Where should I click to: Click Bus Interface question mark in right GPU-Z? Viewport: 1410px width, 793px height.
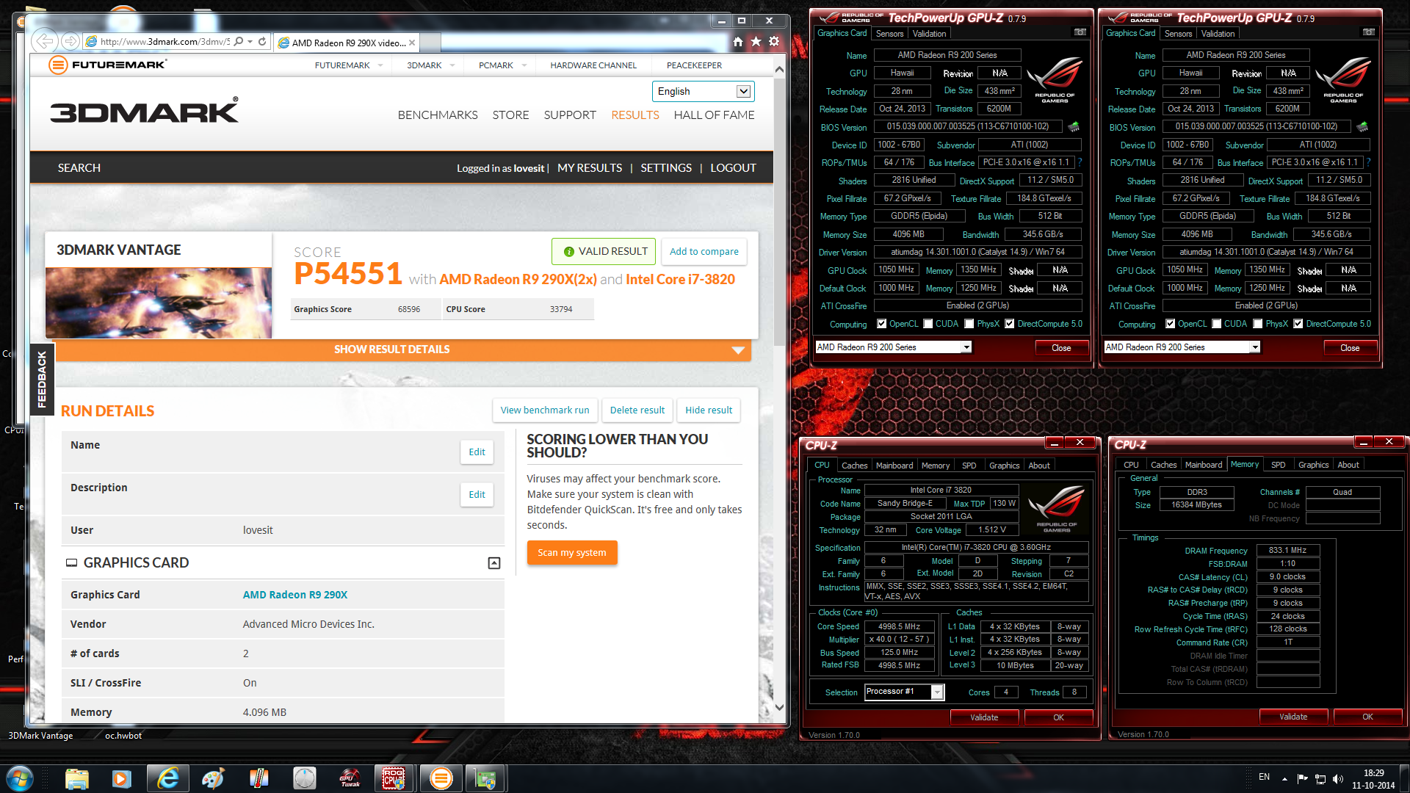coord(1368,162)
